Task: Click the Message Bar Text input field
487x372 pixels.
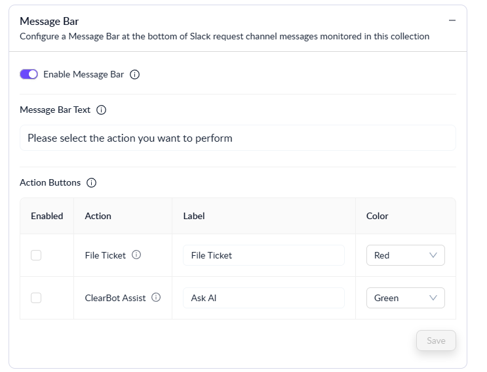Action: point(237,138)
